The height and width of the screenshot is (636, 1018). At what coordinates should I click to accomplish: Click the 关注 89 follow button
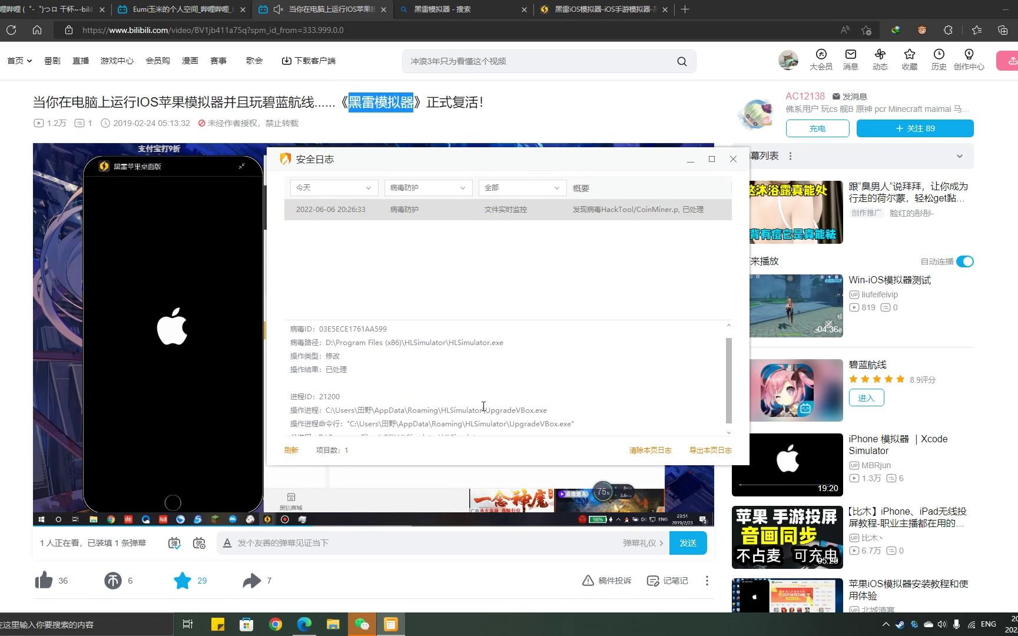pos(915,128)
